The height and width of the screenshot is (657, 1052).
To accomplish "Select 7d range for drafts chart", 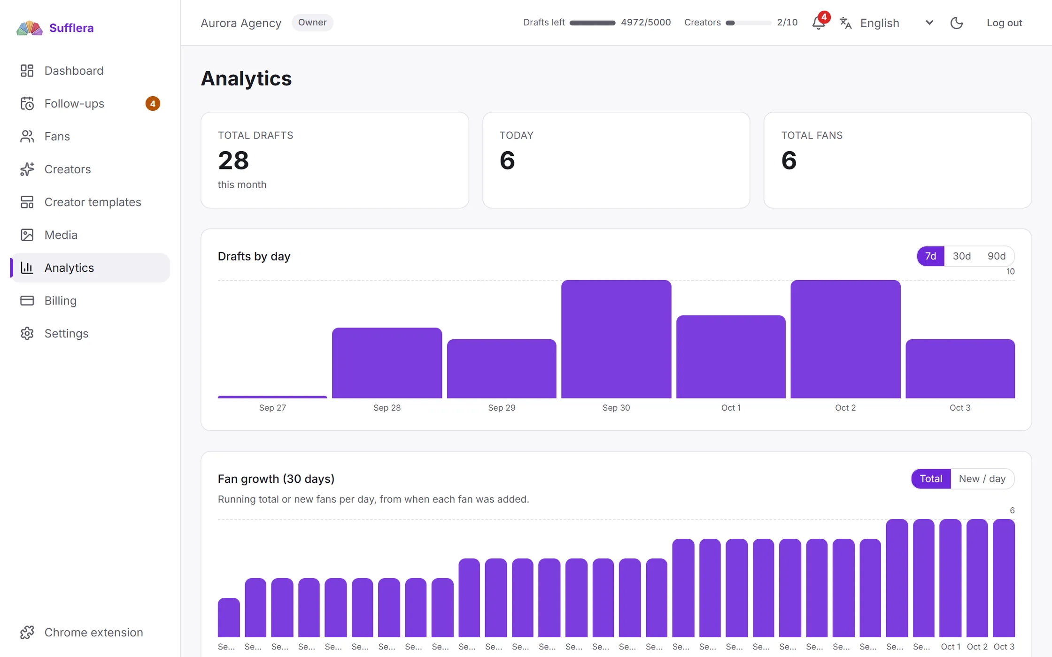I will (x=930, y=256).
